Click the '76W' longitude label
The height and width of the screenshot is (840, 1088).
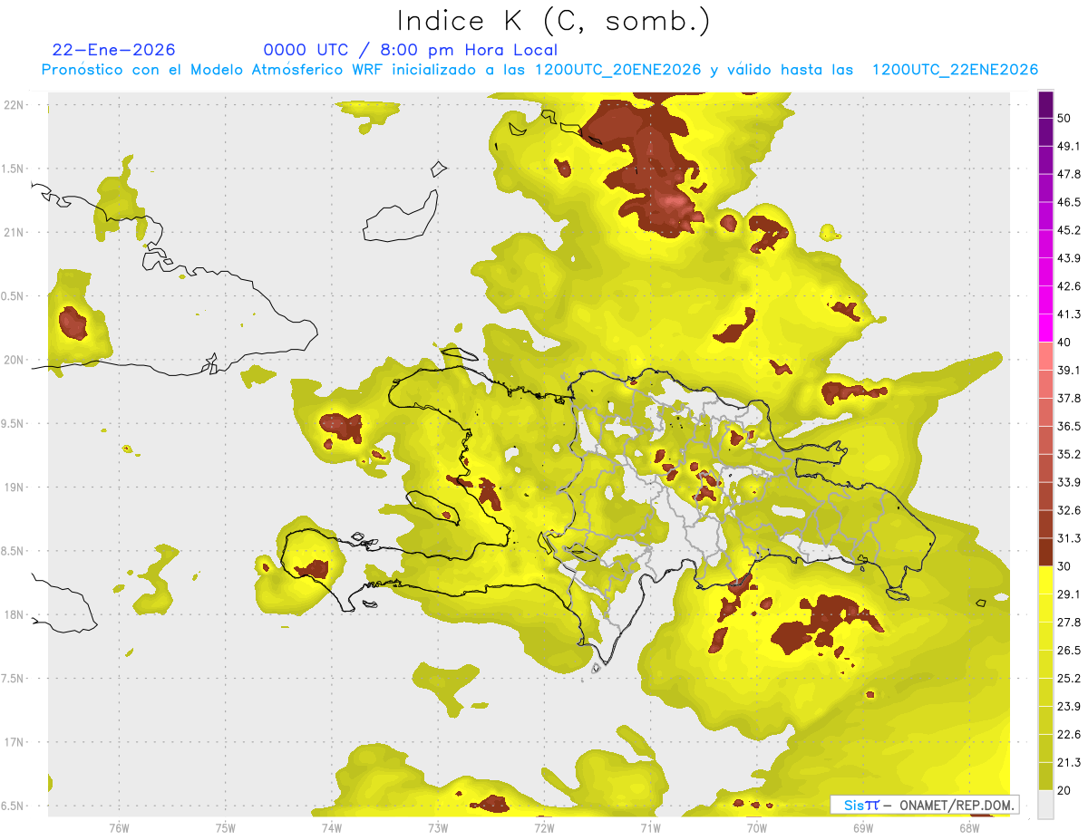[x=119, y=827]
